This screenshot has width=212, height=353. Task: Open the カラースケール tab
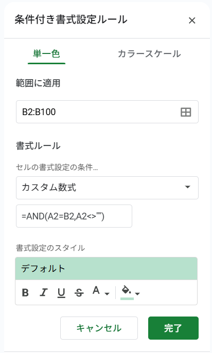[149, 54]
